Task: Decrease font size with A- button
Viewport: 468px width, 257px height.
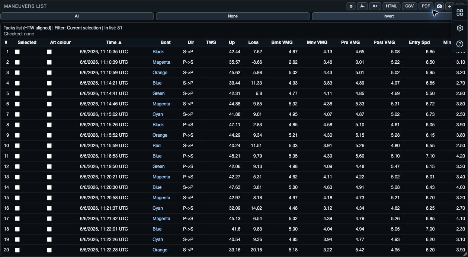Action: click(362, 6)
